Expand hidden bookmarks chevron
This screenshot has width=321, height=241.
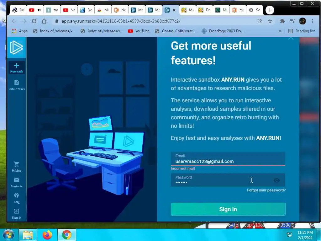pyautogui.click(x=280, y=31)
